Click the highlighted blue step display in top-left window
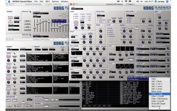177x111 pixels. [x=59, y=21]
